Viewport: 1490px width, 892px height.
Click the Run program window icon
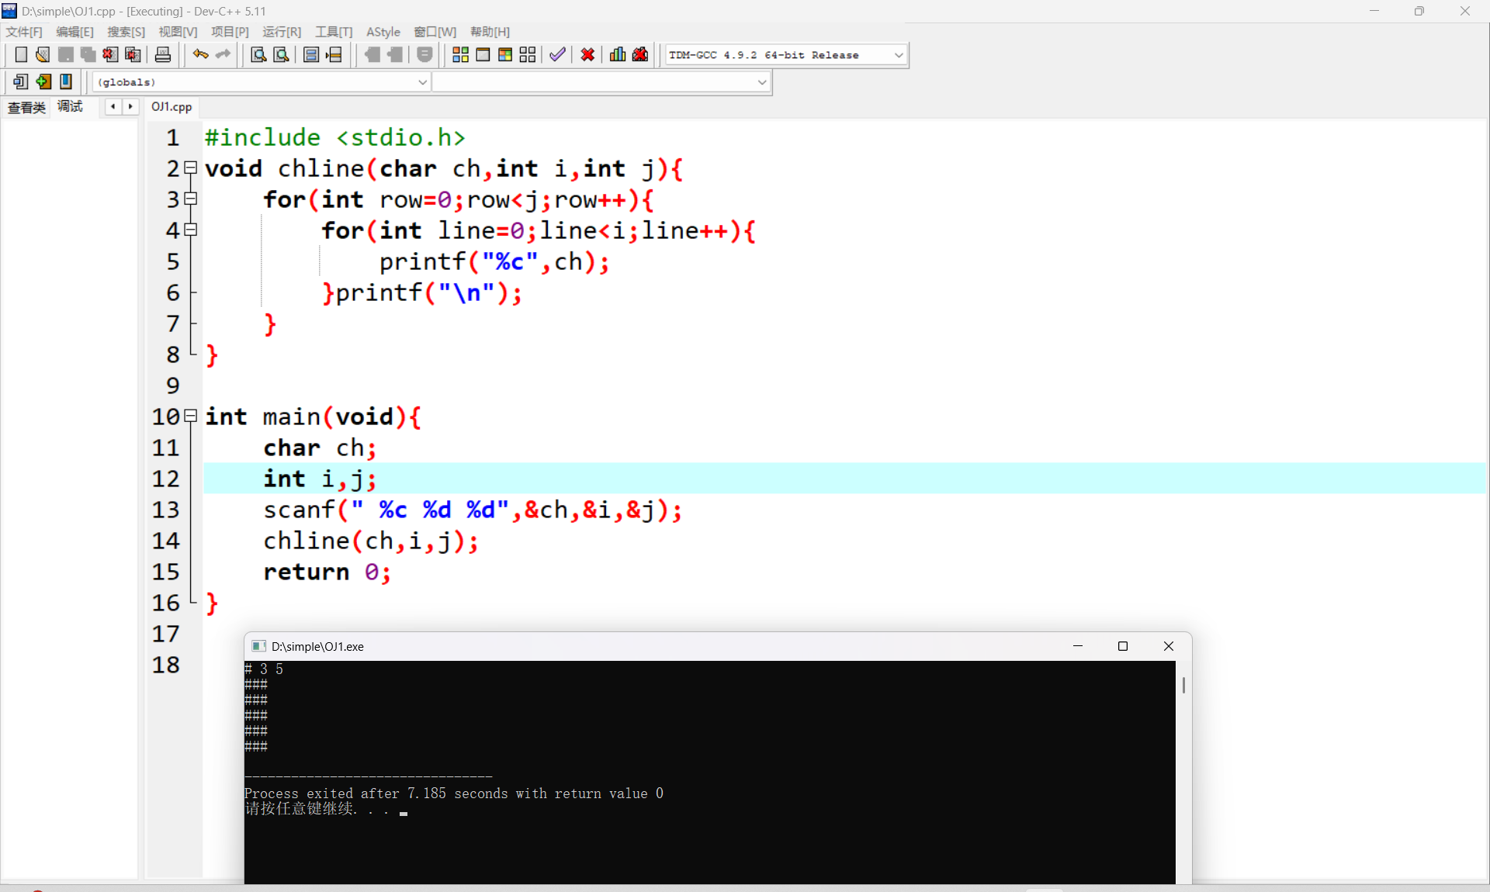pos(483,54)
